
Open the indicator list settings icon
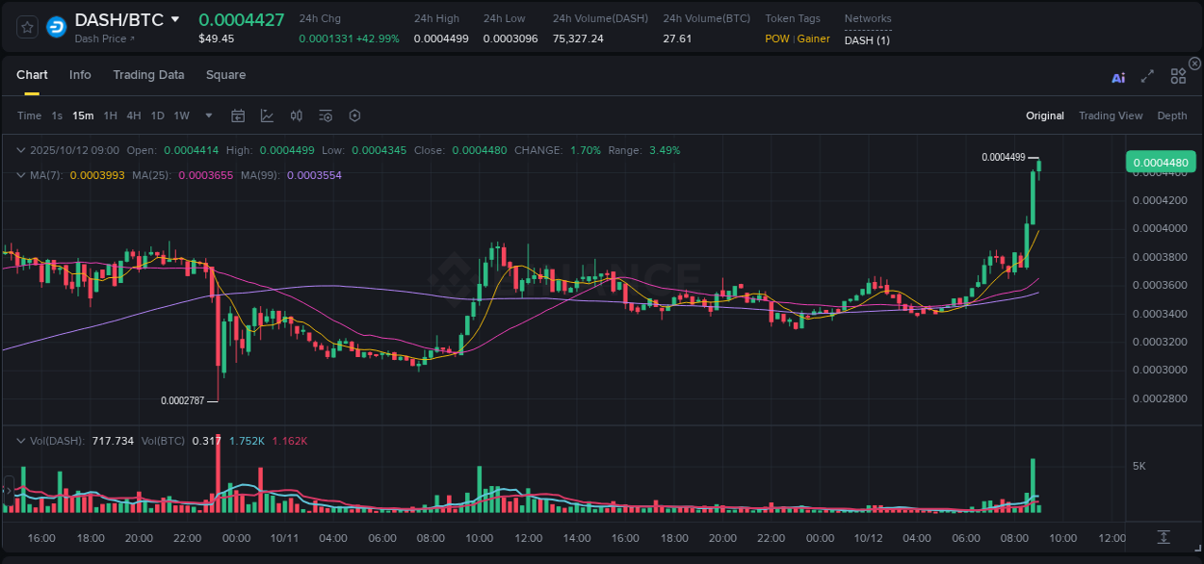click(325, 115)
